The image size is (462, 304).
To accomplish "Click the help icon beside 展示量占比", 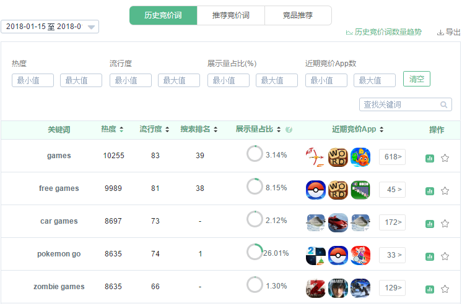I will 289,130.
